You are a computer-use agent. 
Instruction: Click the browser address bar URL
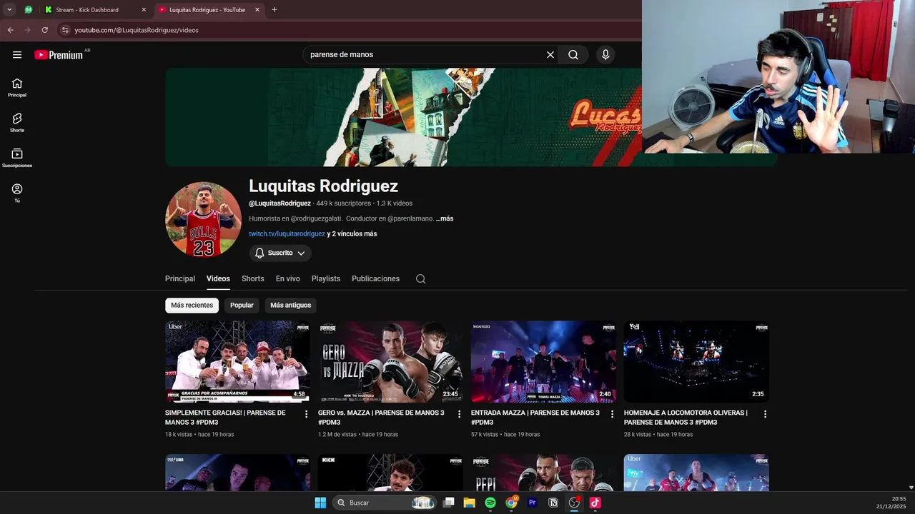(x=137, y=30)
